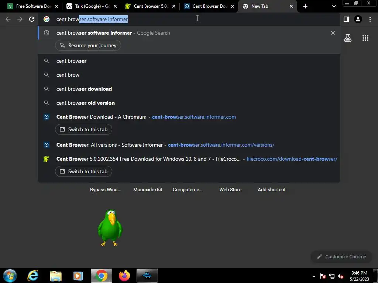This screenshot has width=378, height=283.
Task: Choose 'cent browser old version' suggestion
Action: [189, 103]
